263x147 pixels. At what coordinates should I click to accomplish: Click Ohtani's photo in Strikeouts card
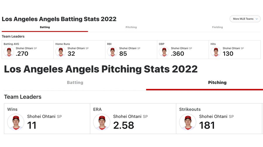[188, 122]
